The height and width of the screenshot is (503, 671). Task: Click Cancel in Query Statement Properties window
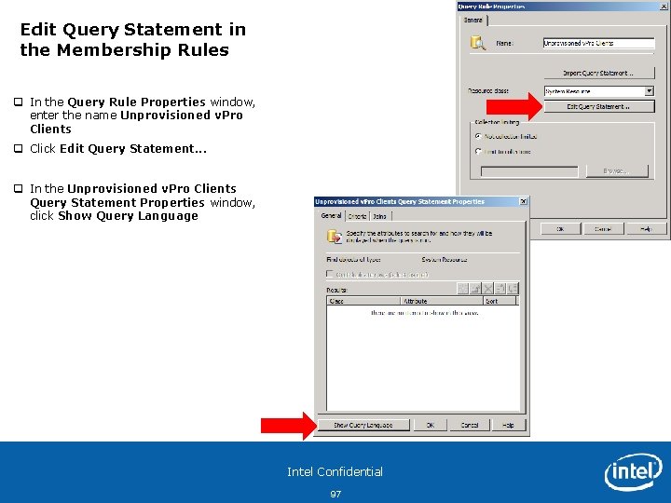tap(470, 425)
